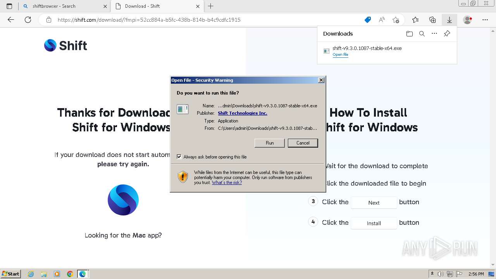Close the shiftbrowser - Search tab
The image size is (496, 279).
click(x=105, y=6)
